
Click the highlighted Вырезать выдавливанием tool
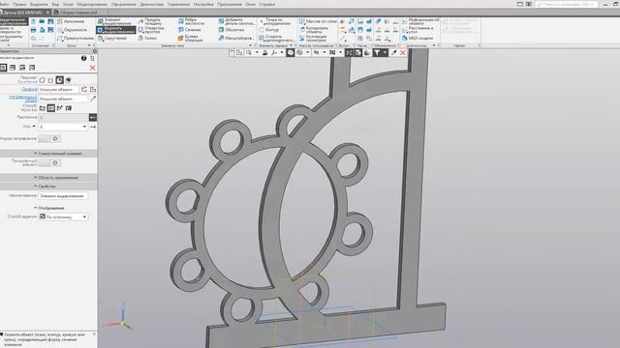click(115, 30)
